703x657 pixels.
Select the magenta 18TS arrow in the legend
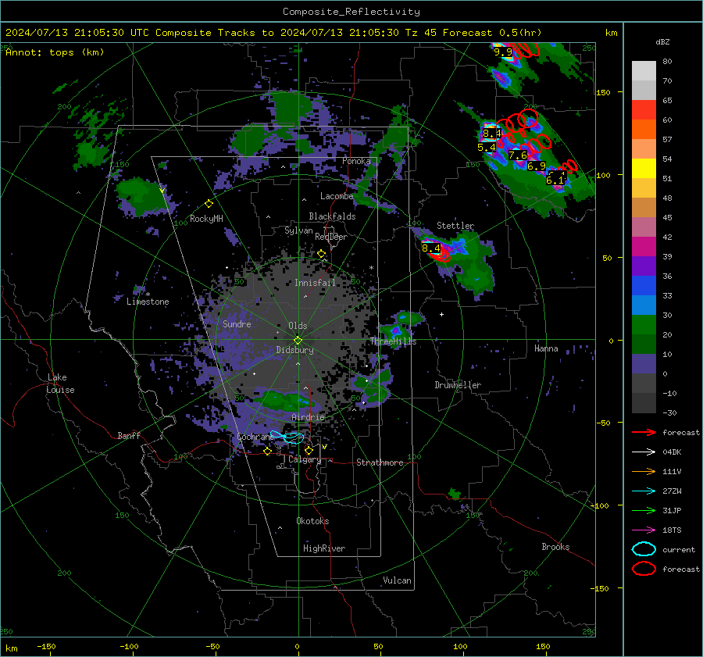point(644,530)
